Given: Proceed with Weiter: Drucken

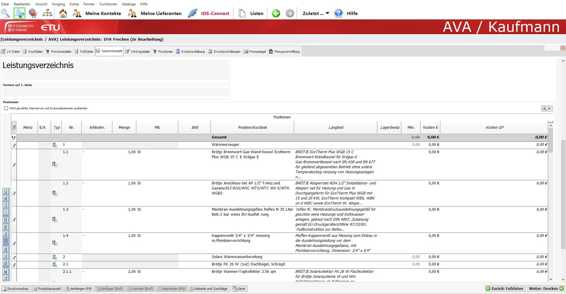Looking at the screenshot, I should tap(546, 289).
